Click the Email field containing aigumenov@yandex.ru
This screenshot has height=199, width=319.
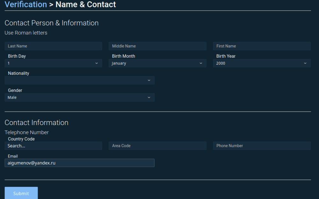point(79,163)
